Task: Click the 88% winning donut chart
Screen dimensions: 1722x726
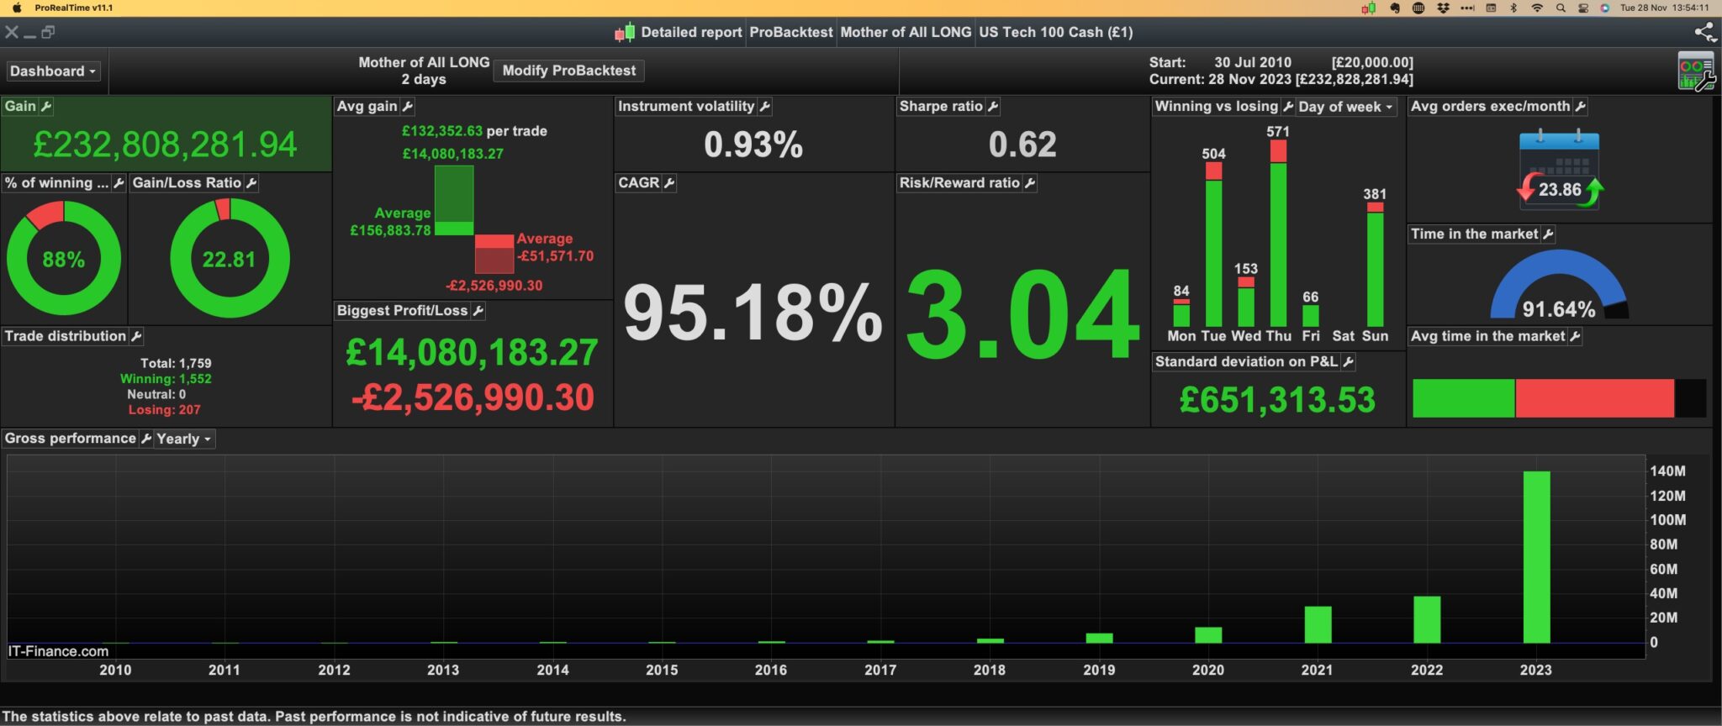Action: (x=64, y=259)
